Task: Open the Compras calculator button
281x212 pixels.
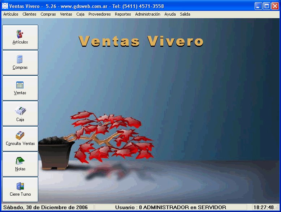Action: (x=20, y=63)
